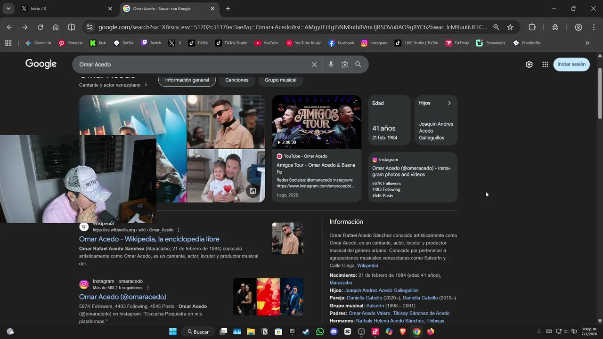603x339 pixels.
Task: Go back to the previous page
Action: pos(9,27)
